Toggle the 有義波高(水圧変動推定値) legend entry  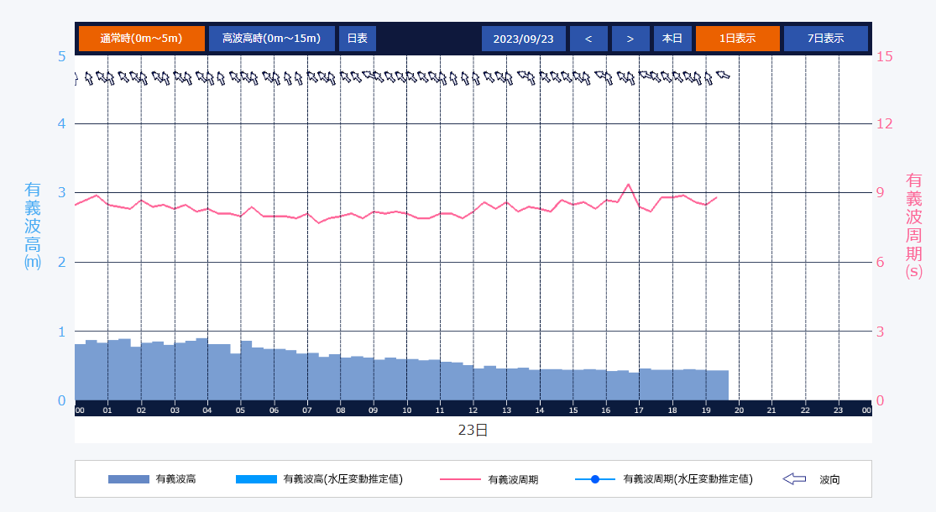343,479
